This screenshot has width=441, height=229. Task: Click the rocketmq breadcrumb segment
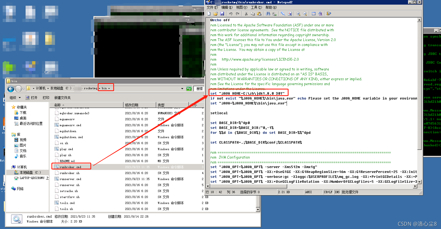click(x=90, y=88)
